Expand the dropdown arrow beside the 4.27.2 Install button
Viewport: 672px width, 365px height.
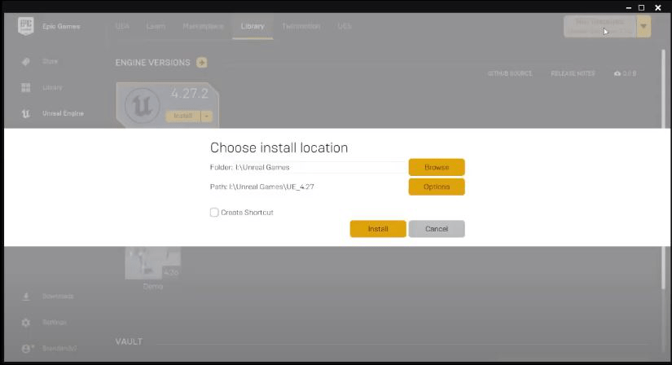[207, 117]
